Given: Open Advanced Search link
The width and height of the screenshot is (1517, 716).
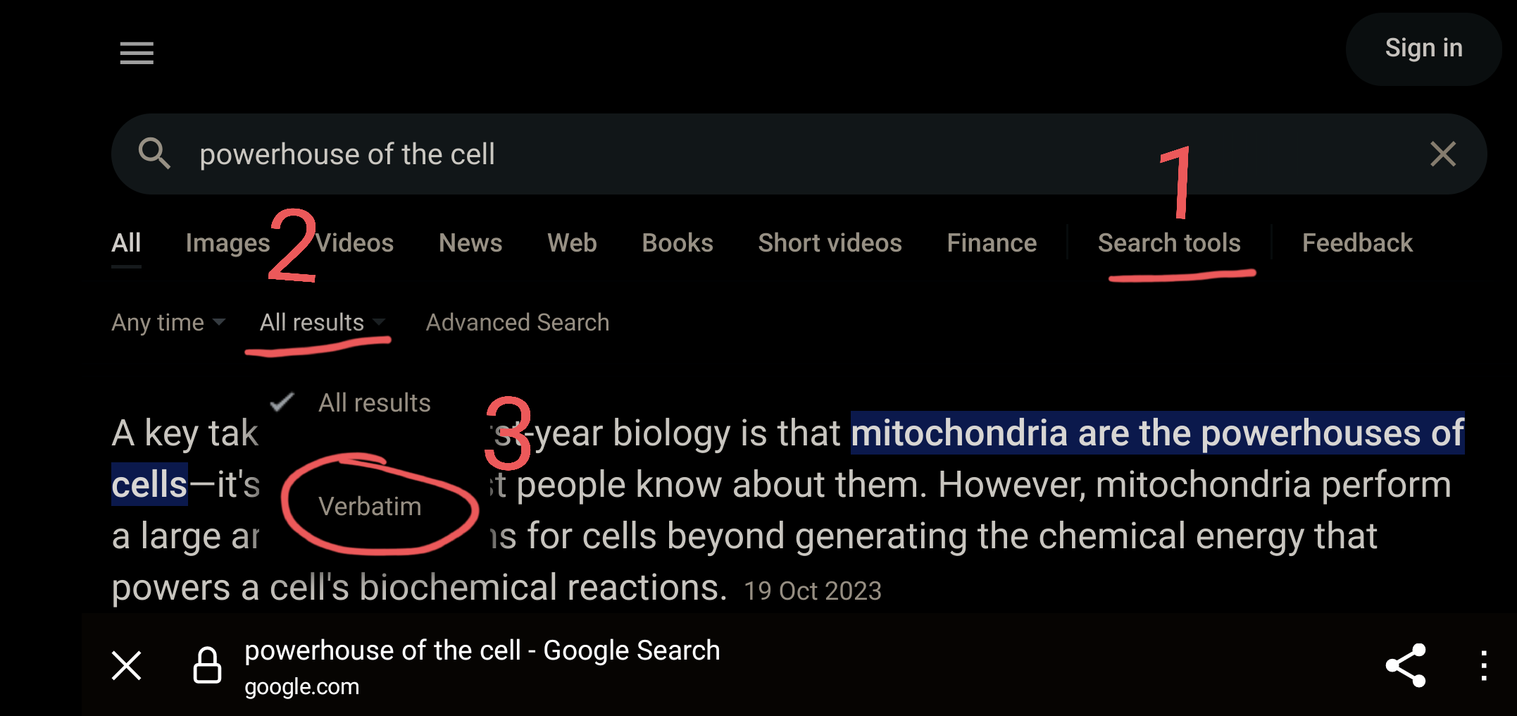Looking at the screenshot, I should tap(518, 323).
